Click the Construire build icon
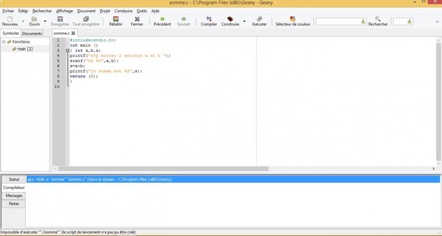442x236 pixels. pyautogui.click(x=230, y=19)
